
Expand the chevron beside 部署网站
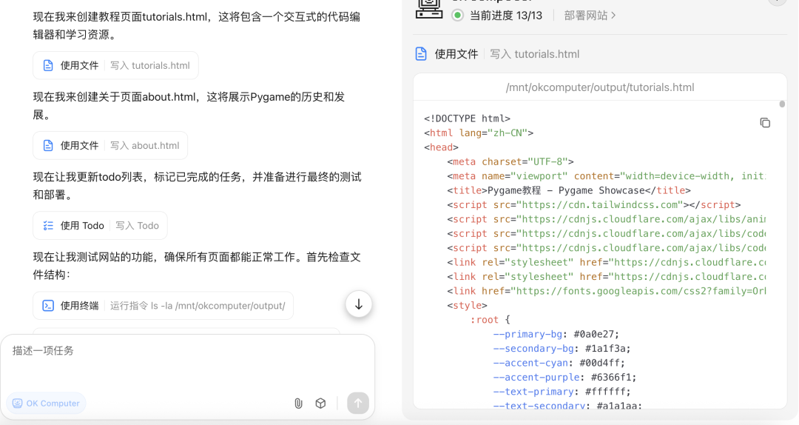tap(613, 16)
